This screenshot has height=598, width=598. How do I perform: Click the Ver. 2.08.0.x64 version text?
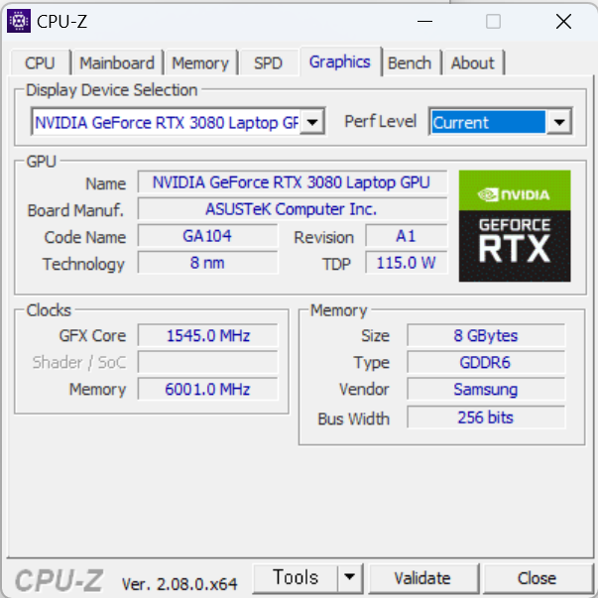[179, 584]
